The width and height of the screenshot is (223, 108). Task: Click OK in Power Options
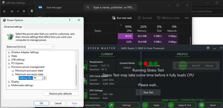[41, 103]
